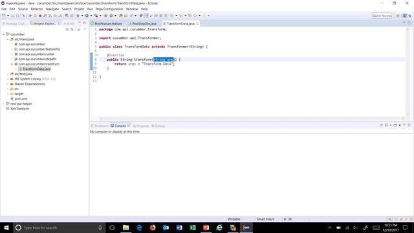Open the External Tools dropdown arrow
414x233 pixels.
pyautogui.click(x=100, y=16)
